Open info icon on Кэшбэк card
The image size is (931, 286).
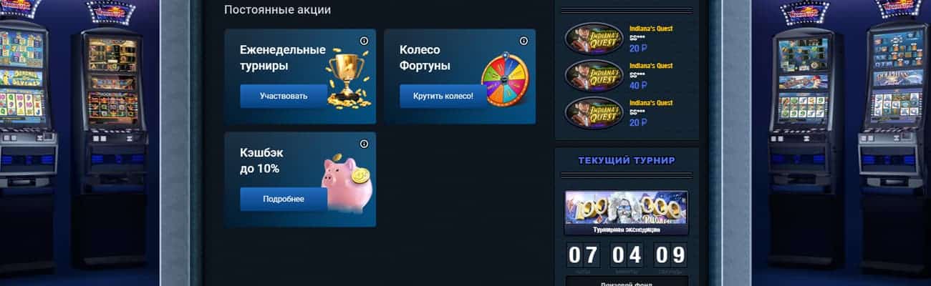pos(364,144)
